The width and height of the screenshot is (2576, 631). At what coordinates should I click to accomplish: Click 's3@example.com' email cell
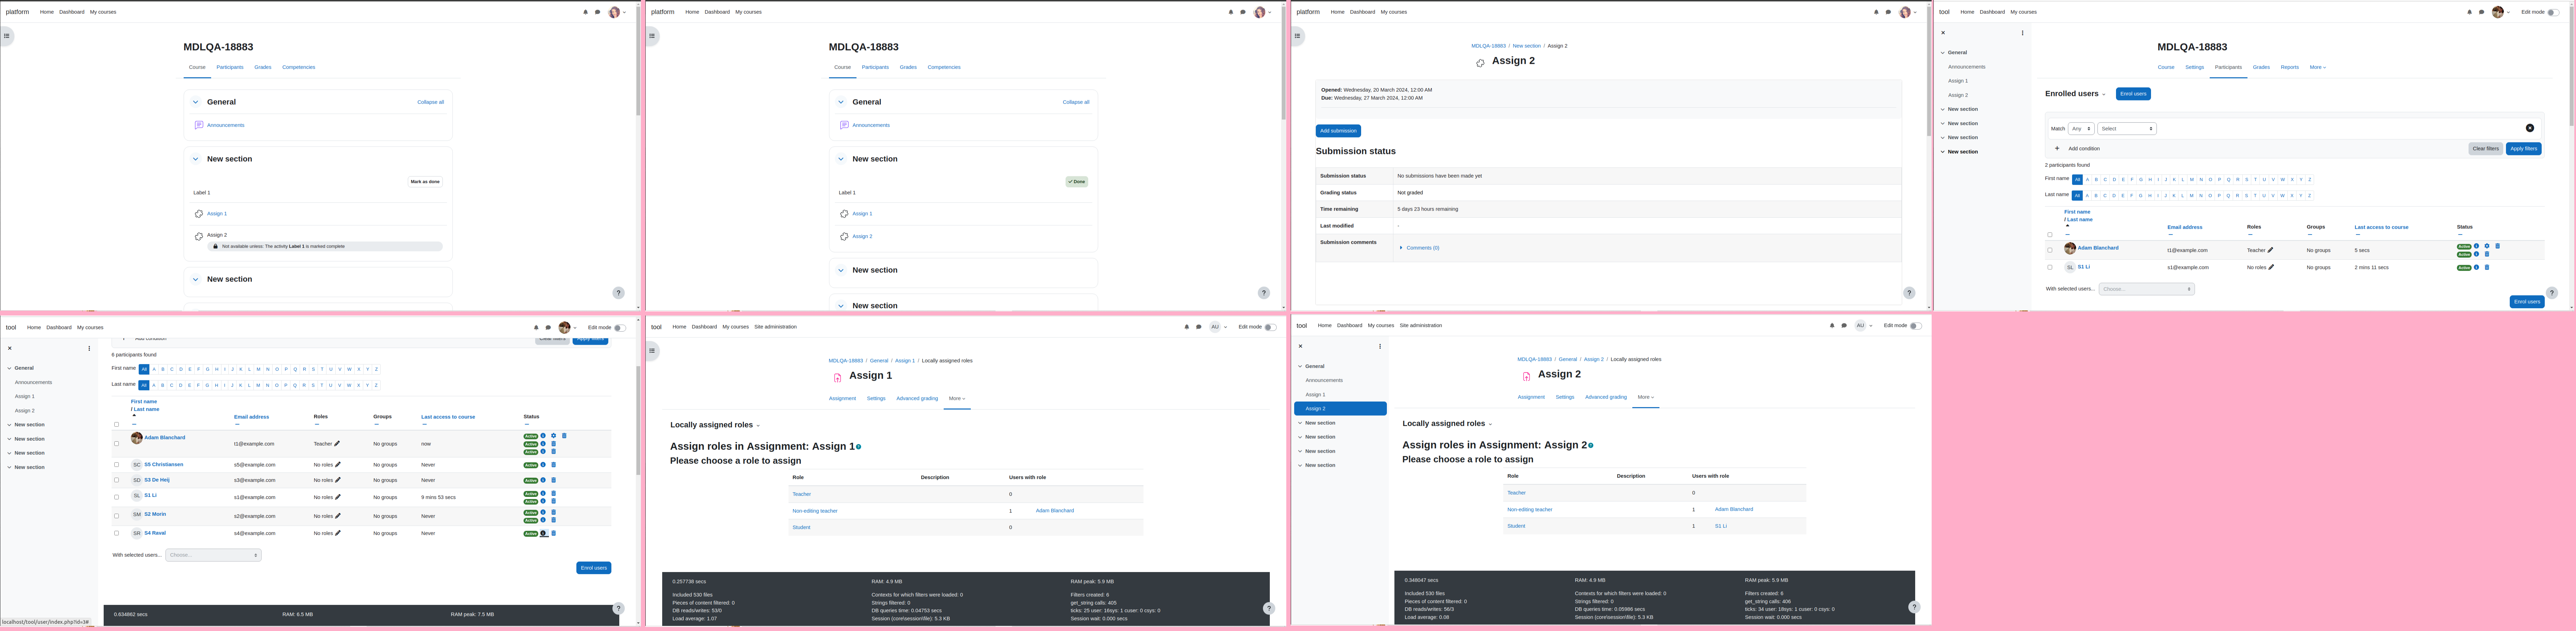pyautogui.click(x=255, y=480)
